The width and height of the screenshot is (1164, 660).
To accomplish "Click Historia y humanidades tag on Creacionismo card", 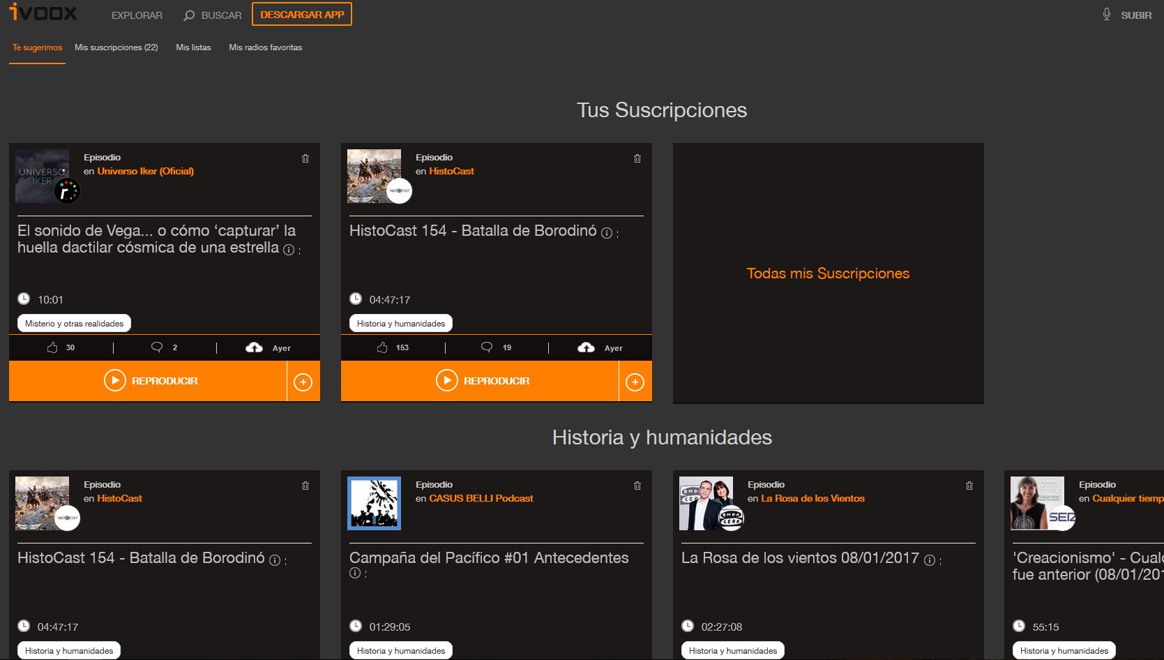I will pos(1064,650).
